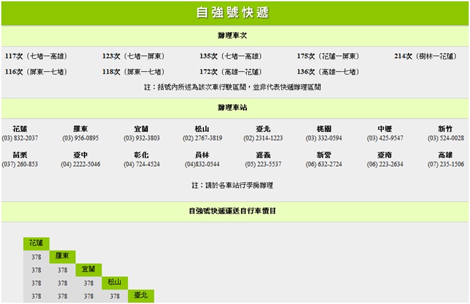The height and width of the screenshot is (304, 470).
Task: Click the 臺南 station name
Action: pyautogui.click(x=385, y=155)
